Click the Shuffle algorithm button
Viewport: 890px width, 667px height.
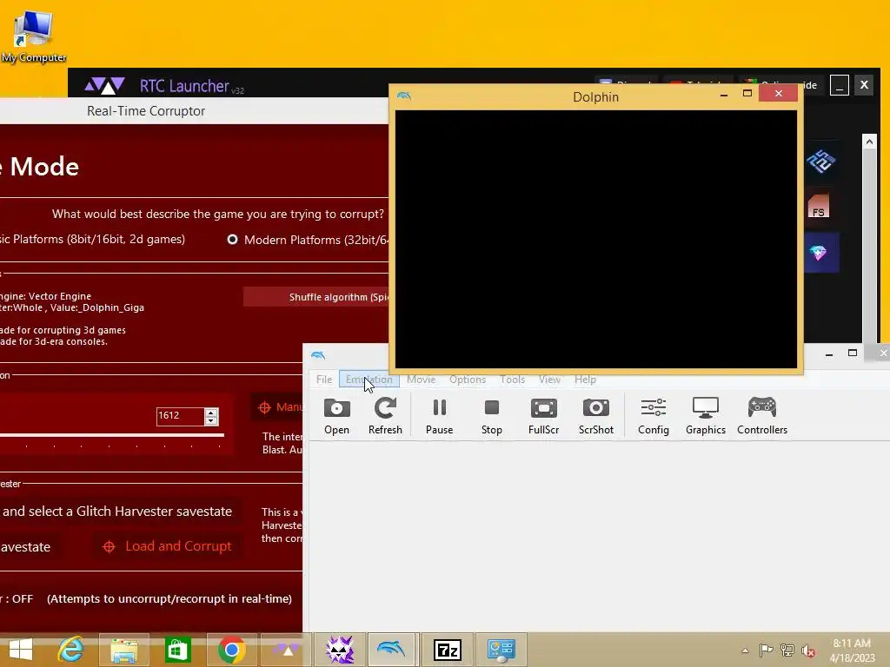coord(316,297)
